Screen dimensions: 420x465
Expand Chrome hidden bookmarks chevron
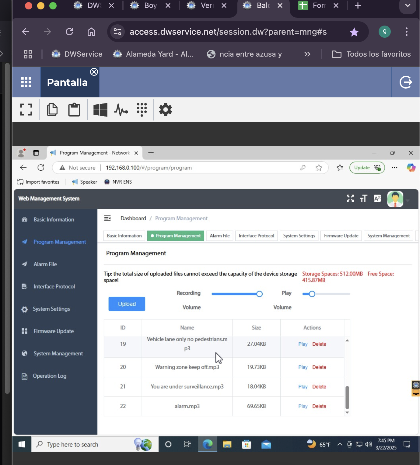[307, 54]
